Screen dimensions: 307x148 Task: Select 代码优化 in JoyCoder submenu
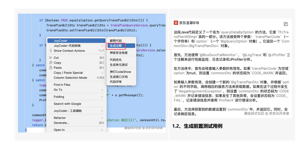pyautogui.click(x=121, y=60)
